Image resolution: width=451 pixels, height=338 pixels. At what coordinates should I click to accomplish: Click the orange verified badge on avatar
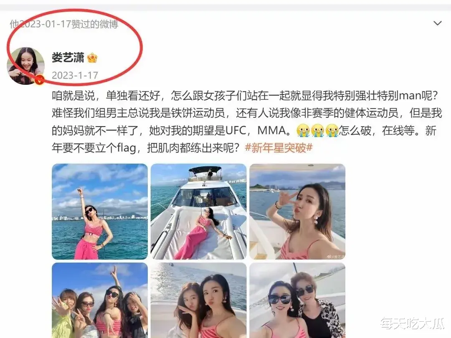click(x=39, y=80)
